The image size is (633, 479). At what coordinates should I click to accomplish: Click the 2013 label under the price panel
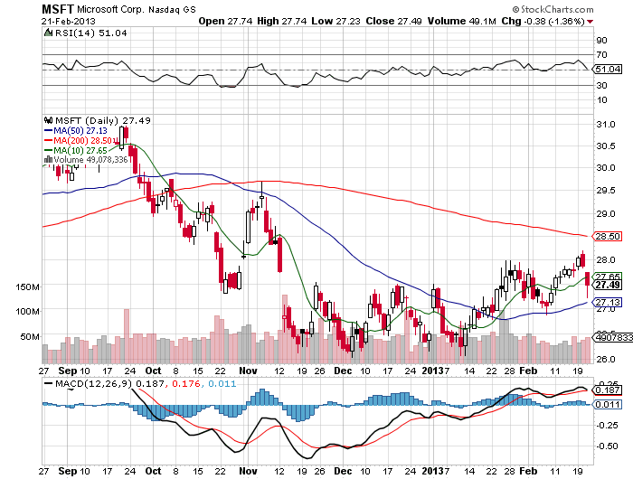(432, 371)
